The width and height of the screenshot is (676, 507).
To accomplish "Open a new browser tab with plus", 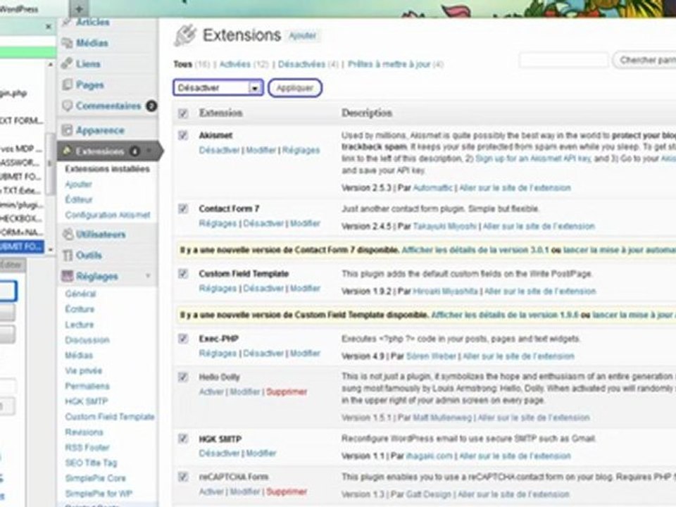I will coord(79,8).
